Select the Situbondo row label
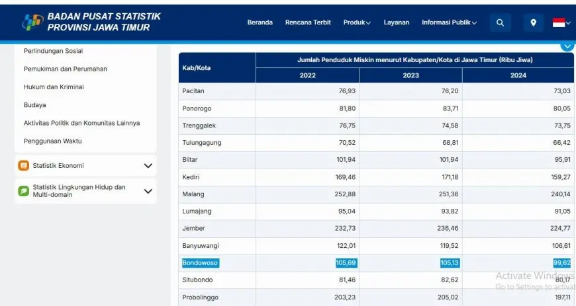Viewport: 576px width, 306px height. (x=197, y=280)
